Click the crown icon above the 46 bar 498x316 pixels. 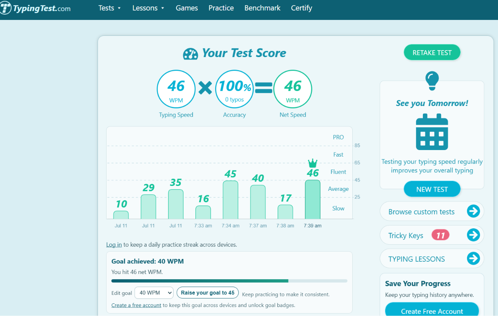[x=313, y=163]
